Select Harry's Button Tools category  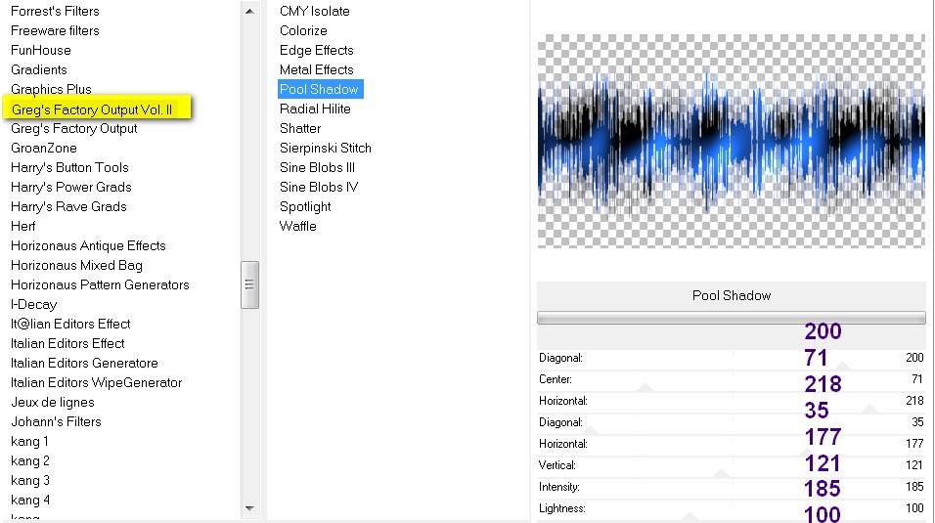69,167
